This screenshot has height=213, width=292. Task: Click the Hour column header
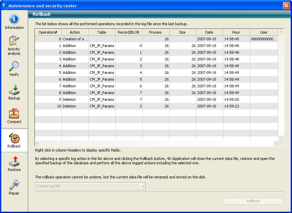coord(236,32)
